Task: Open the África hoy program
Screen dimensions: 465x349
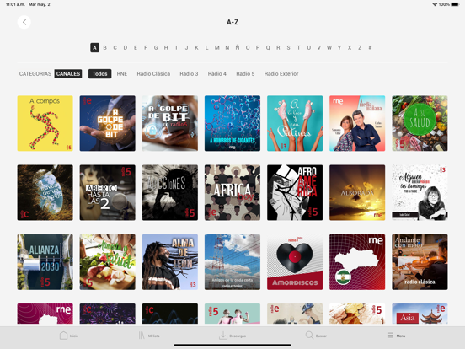Action: point(232,192)
